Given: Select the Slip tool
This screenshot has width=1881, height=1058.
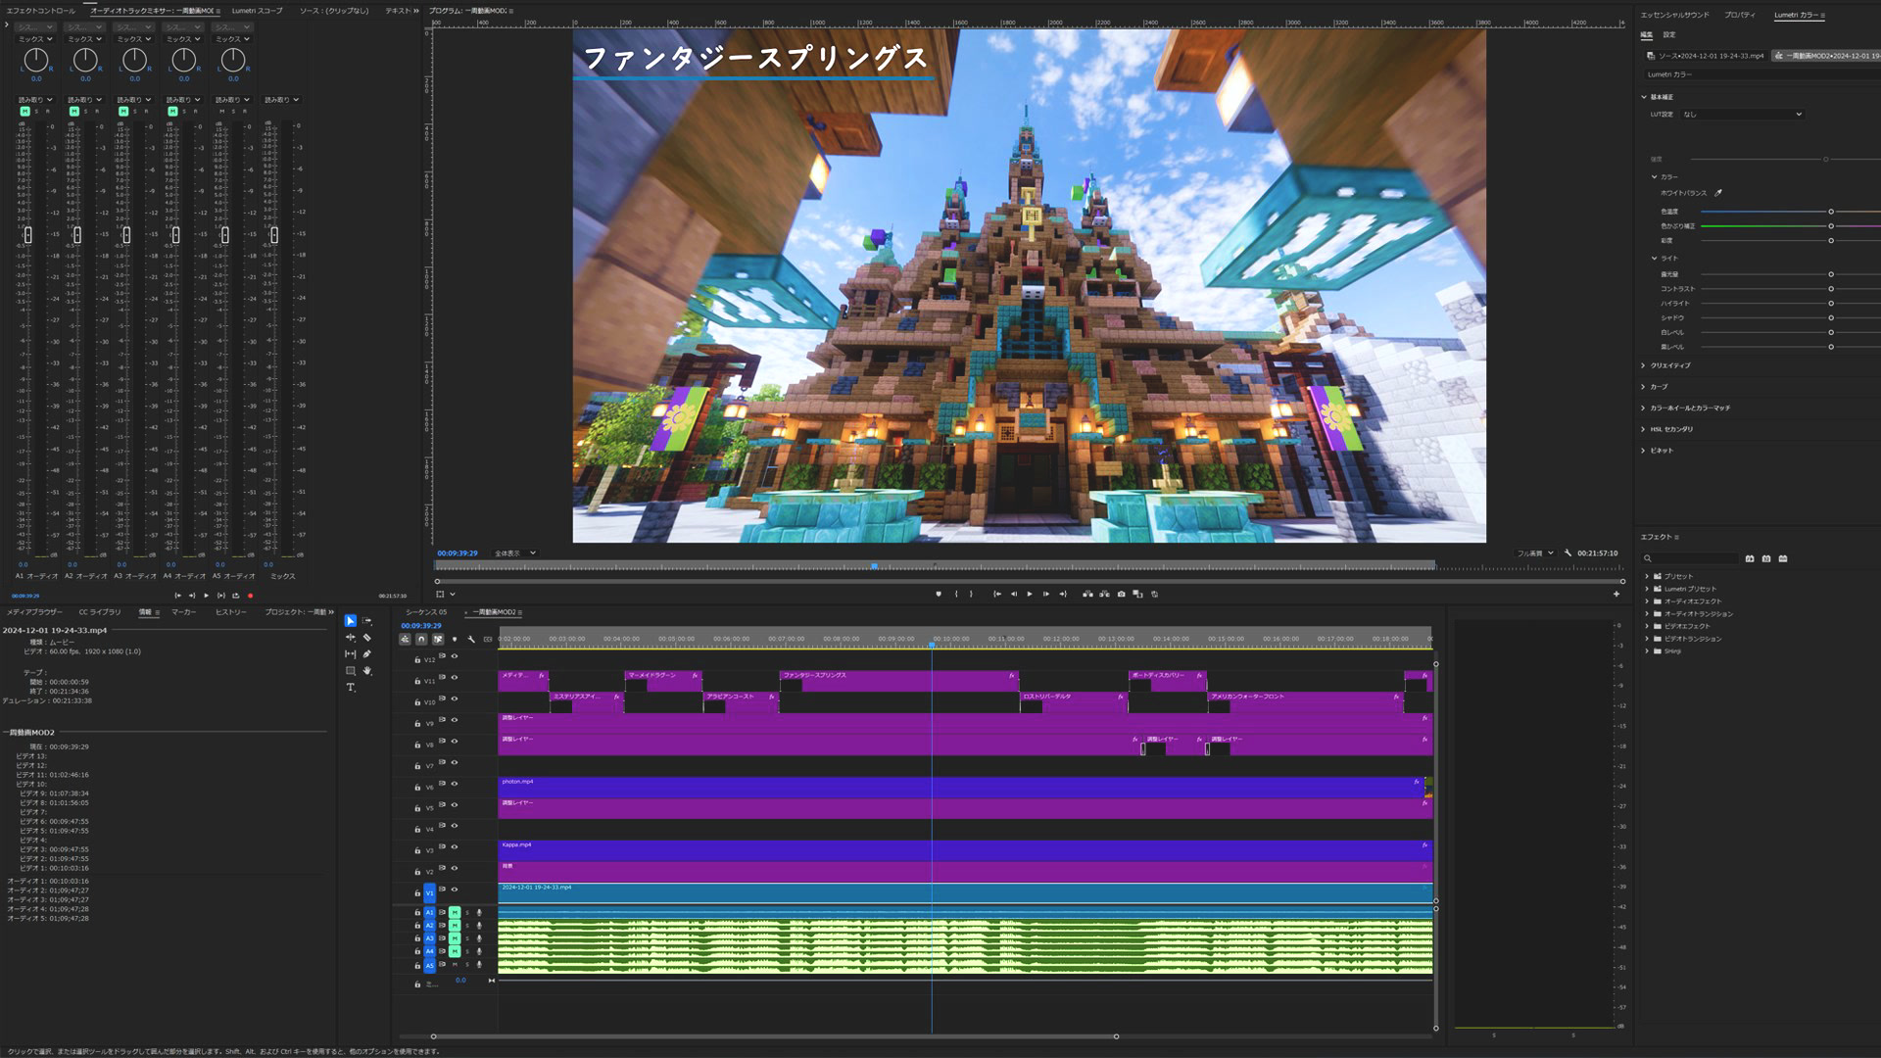Looking at the screenshot, I should (350, 654).
